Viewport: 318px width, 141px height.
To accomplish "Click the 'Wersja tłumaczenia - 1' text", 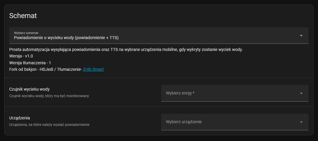I will click(x=30, y=63).
